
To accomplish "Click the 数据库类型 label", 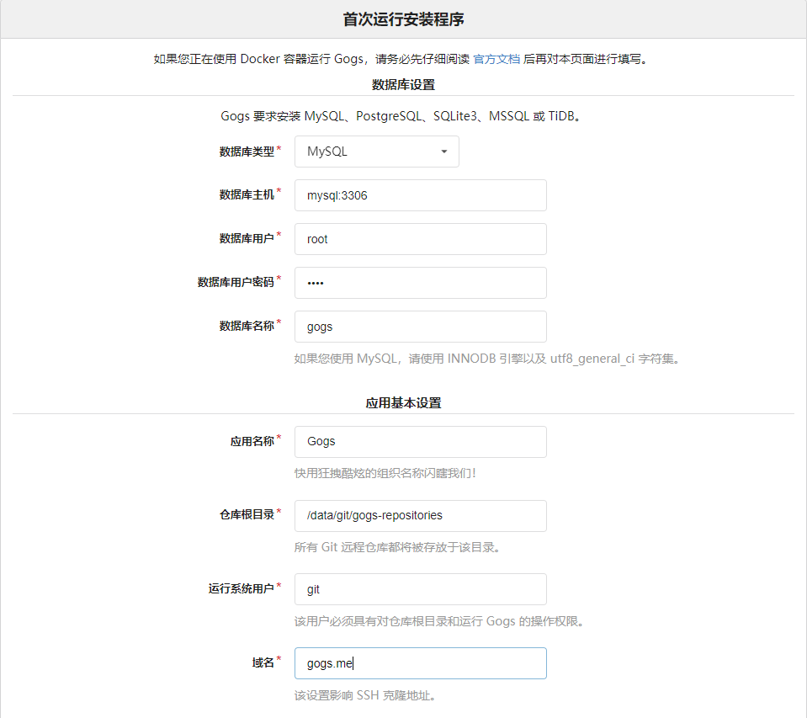I will (x=247, y=152).
